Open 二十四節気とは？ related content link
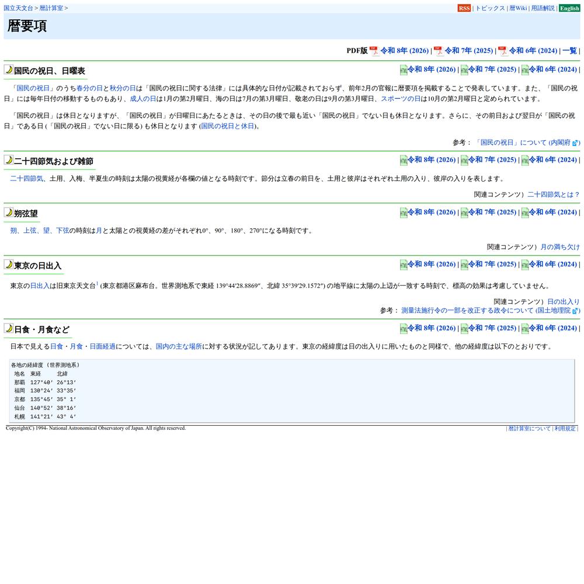The height and width of the screenshot is (584, 584). pyautogui.click(x=553, y=194)
